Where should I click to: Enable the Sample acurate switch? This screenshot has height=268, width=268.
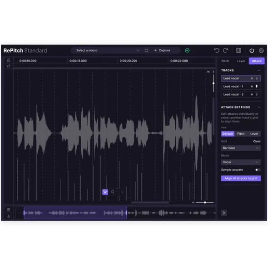click(258, 170)
